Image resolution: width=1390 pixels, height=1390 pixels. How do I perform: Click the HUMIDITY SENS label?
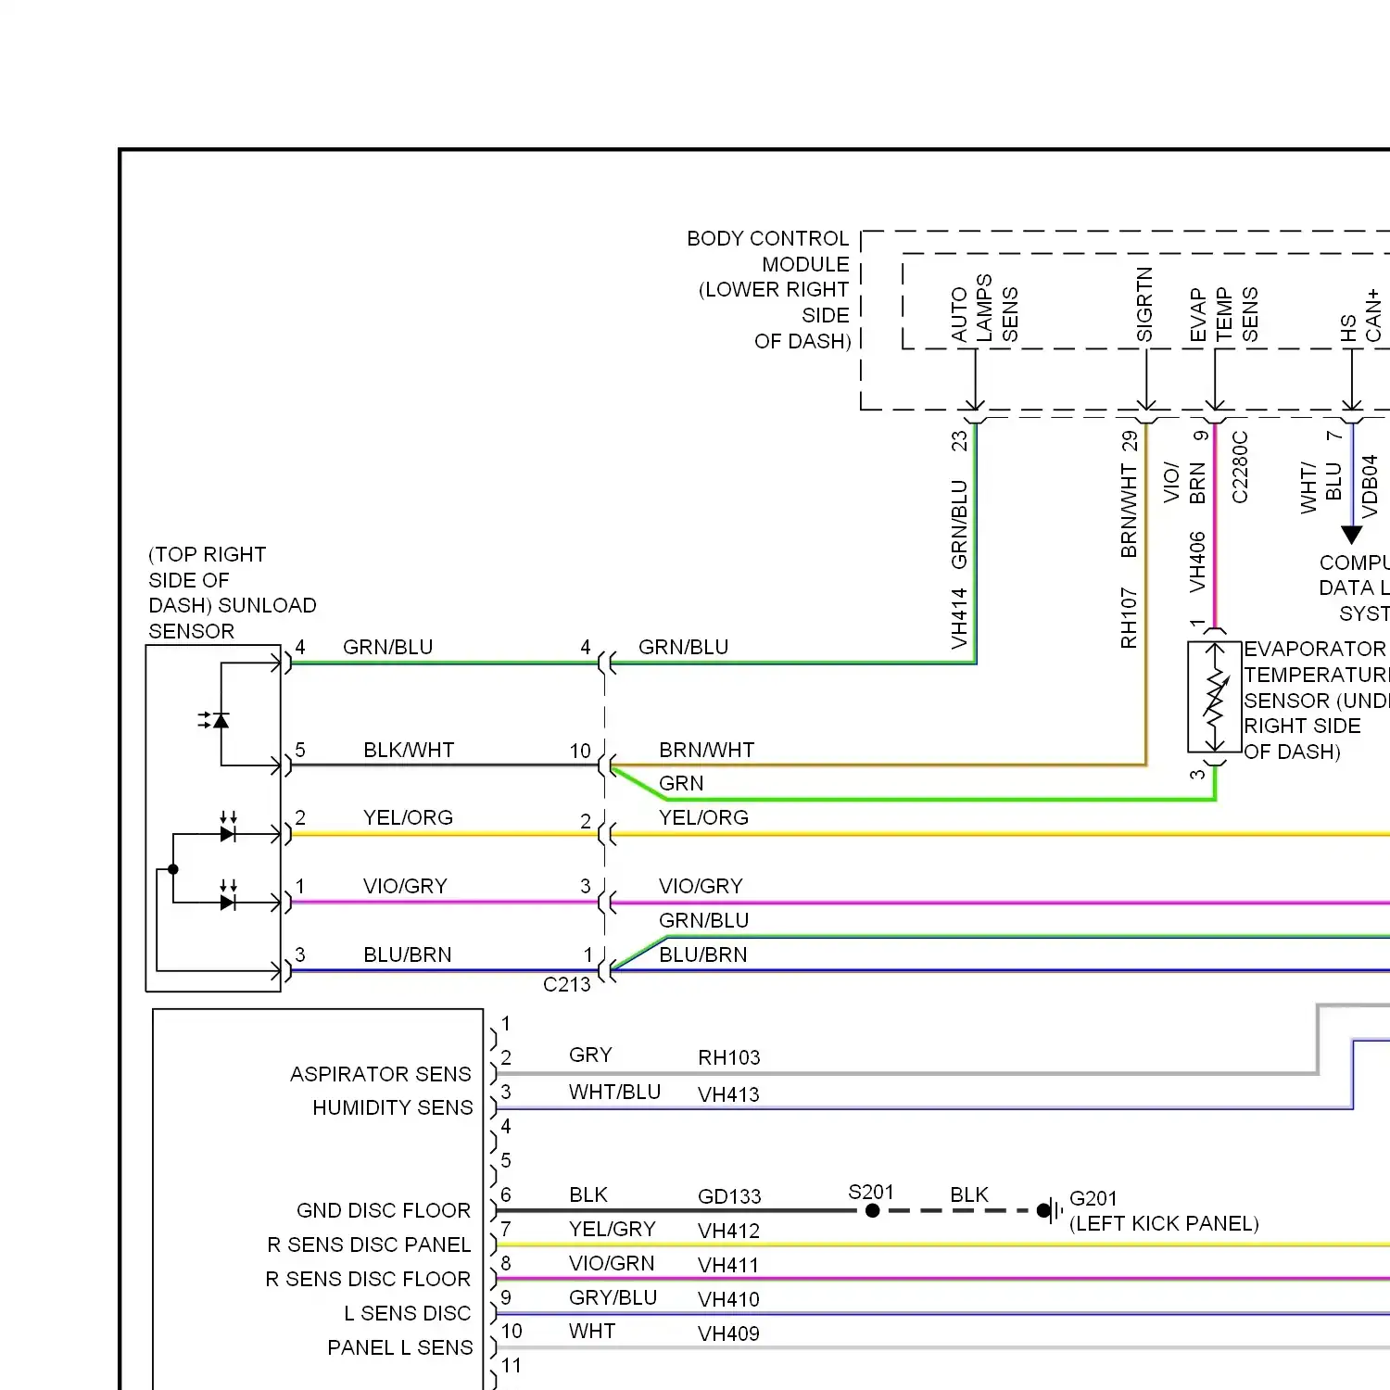coord(393,1107)
